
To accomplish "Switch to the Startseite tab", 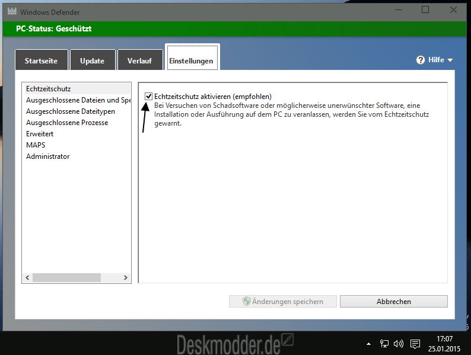I will [x=41, y=60].
